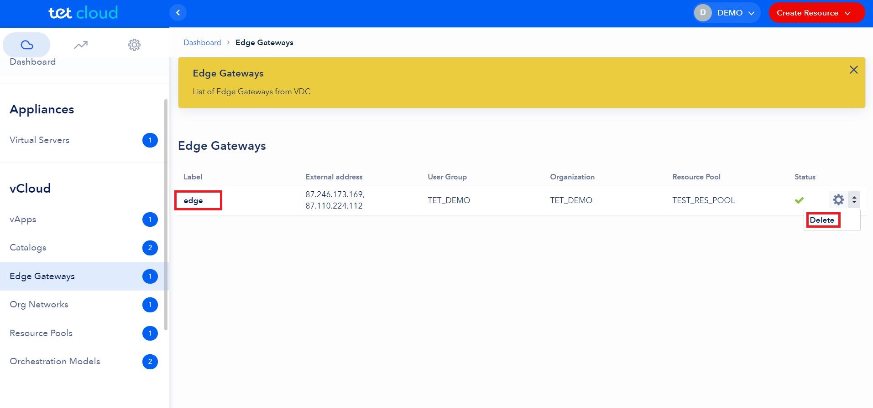Click the Dashboard label under the cloud icon
Image resolution: width=873 pixels, height=408 pixels.
click(x=32, y=61)
